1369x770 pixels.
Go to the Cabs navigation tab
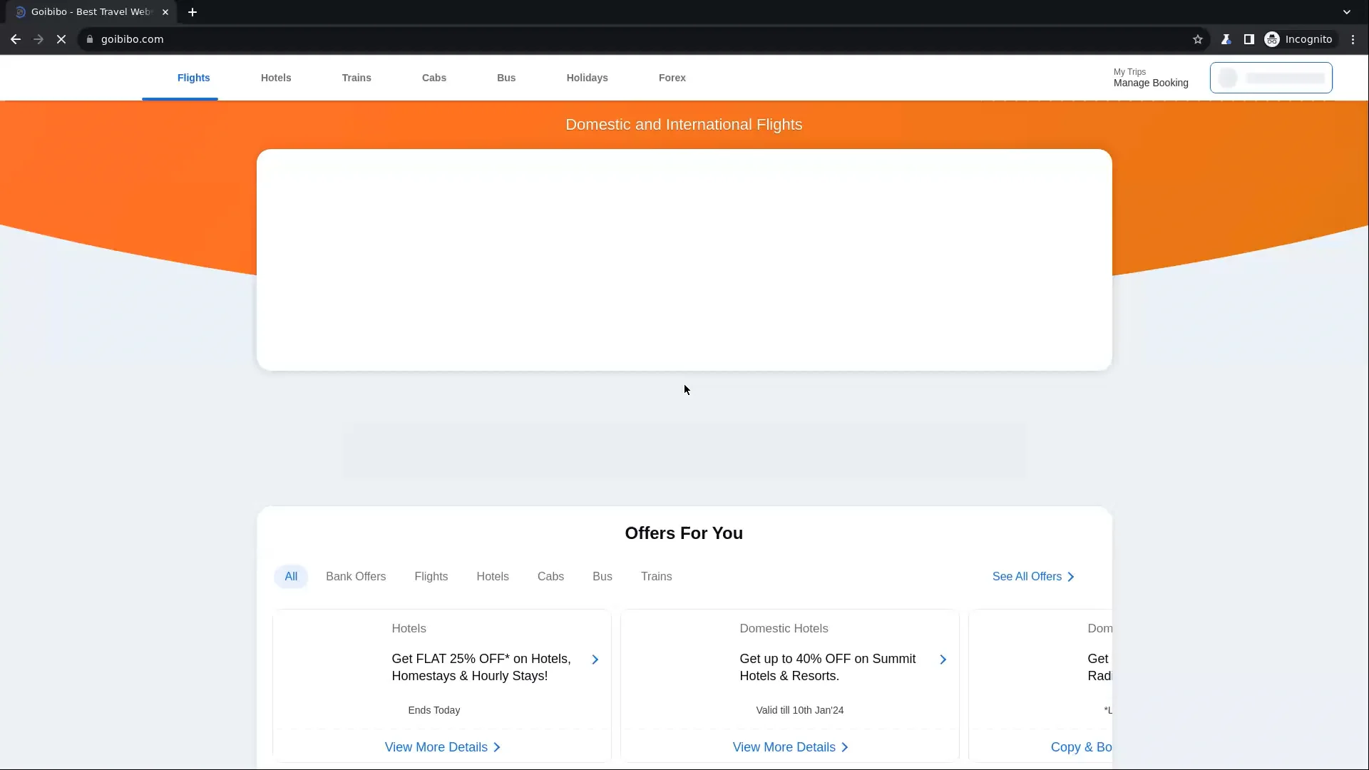[434, 78]
